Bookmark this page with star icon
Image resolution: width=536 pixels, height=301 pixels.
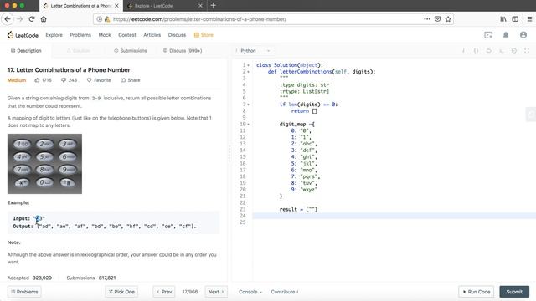(x=448, y=19)
